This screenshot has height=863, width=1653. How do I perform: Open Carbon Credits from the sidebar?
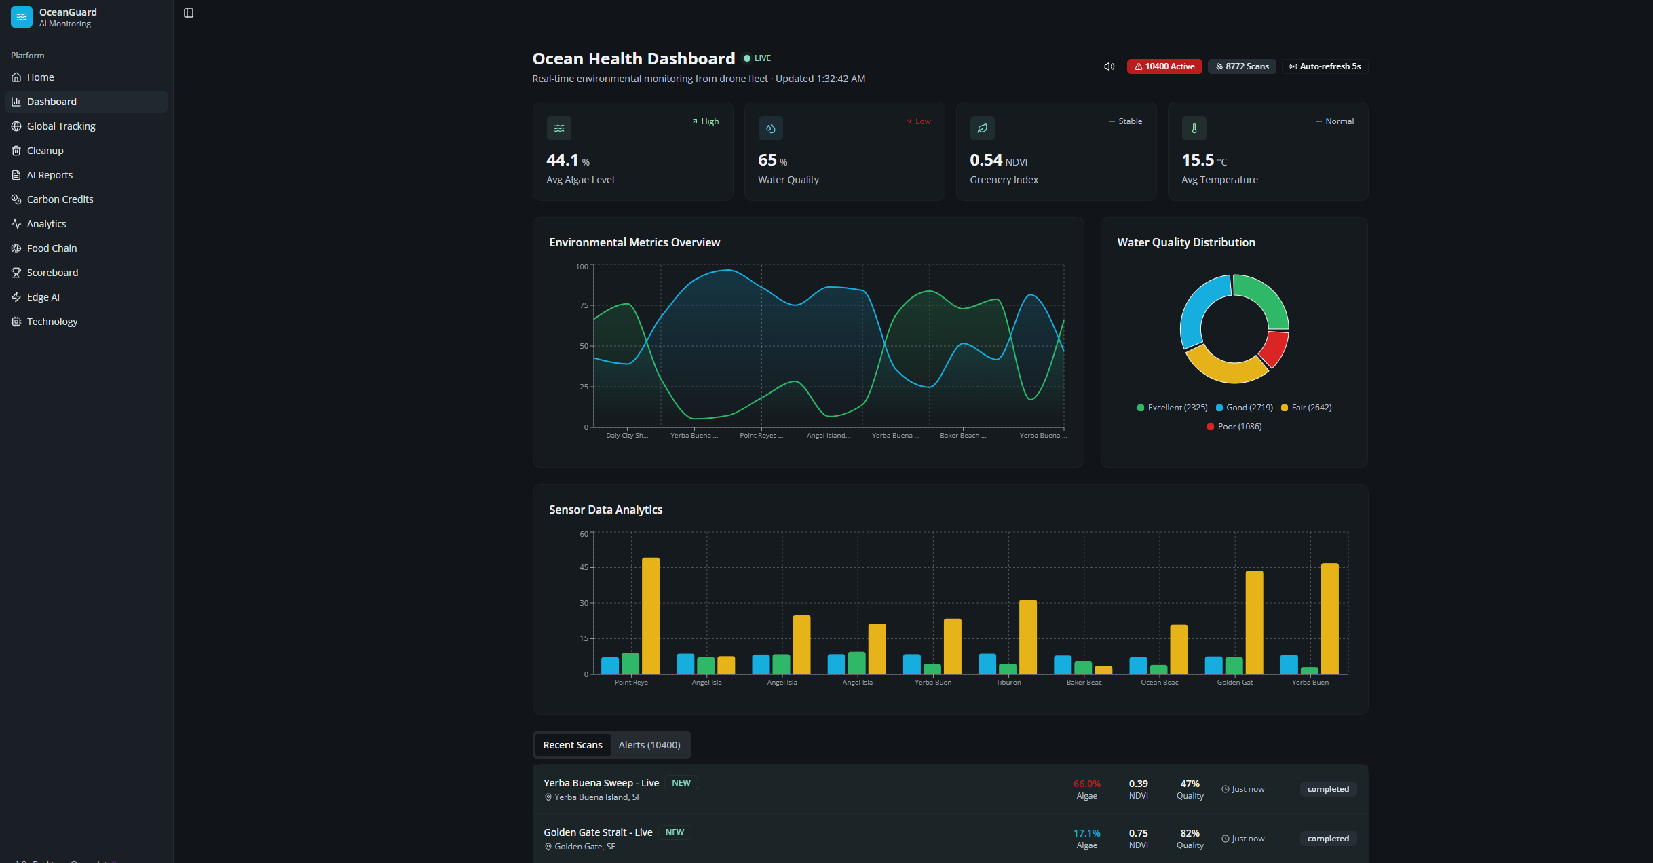pyautogui.click(x=60, y=199)
